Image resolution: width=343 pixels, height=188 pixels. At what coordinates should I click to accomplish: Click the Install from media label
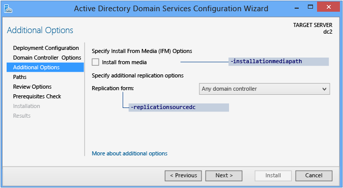pyautogui.click(x=124, y=63)
